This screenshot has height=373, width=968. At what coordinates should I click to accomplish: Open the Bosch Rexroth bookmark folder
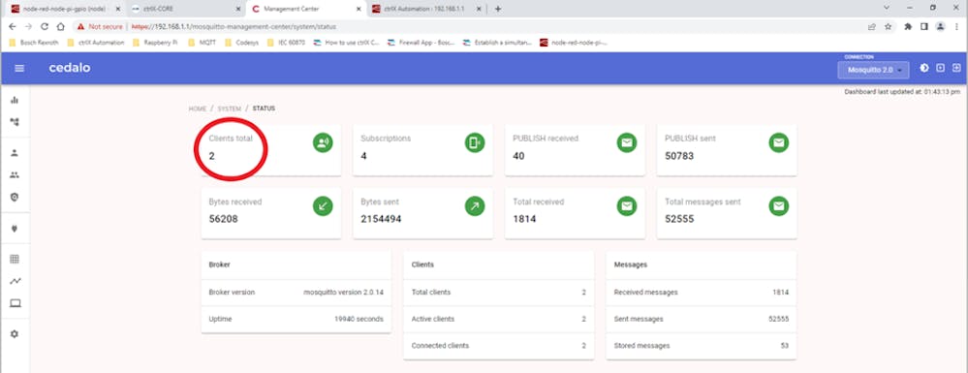(x=35, y=43)
